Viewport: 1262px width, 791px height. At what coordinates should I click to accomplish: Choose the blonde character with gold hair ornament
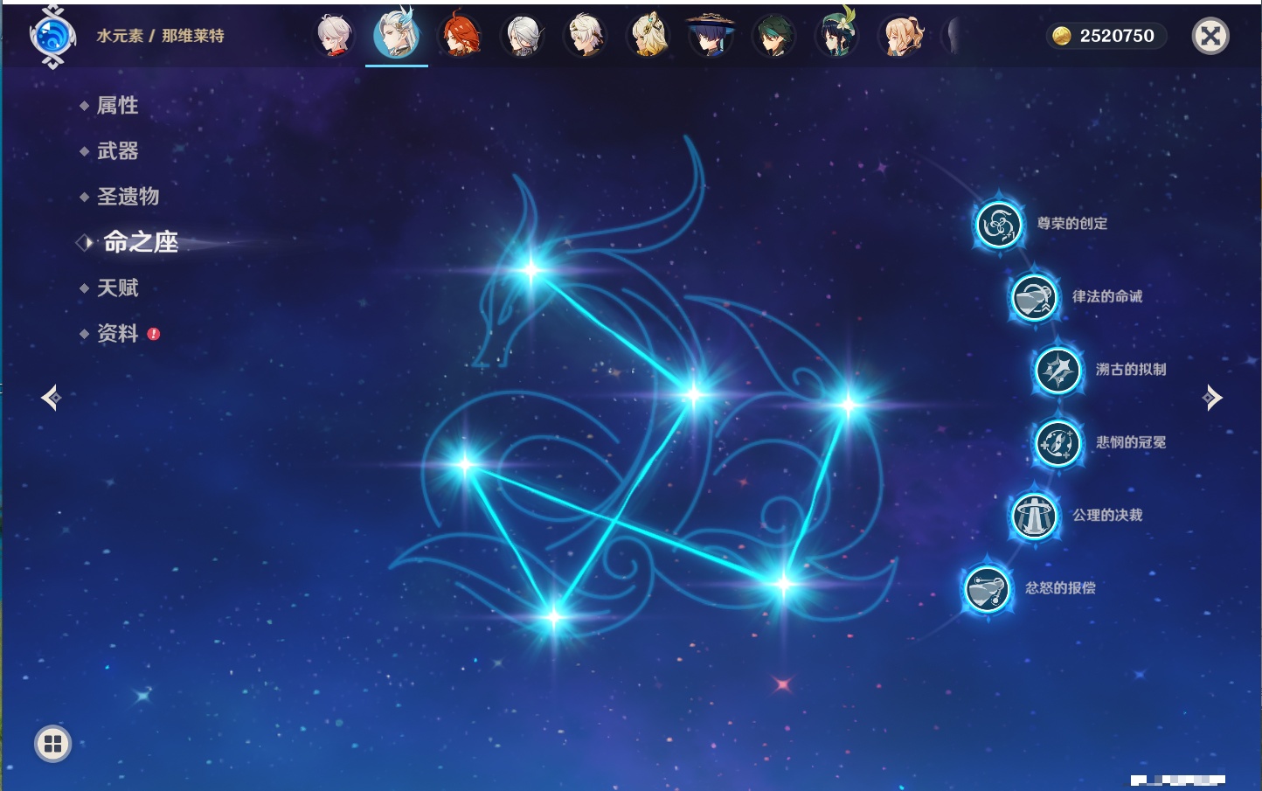[x=648, y=36]
